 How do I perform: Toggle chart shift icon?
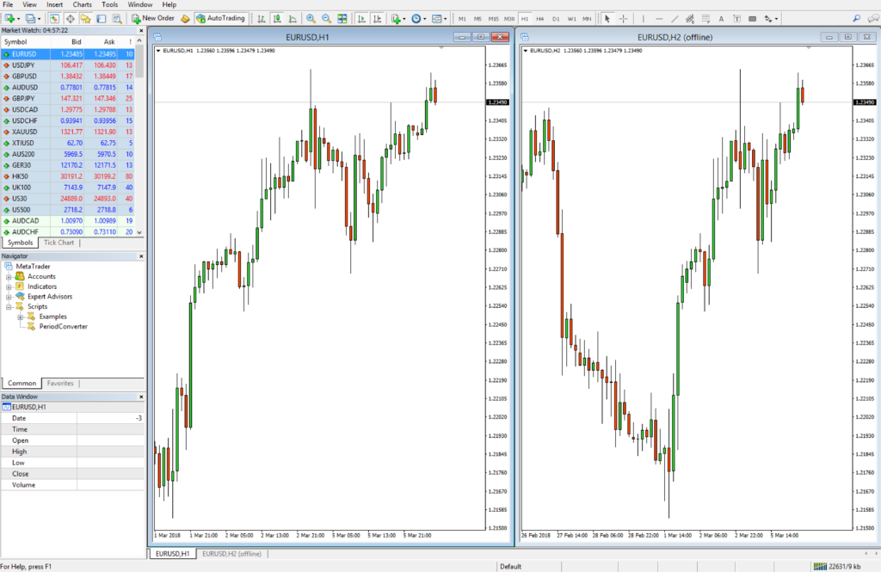click(x=377, y=19)
